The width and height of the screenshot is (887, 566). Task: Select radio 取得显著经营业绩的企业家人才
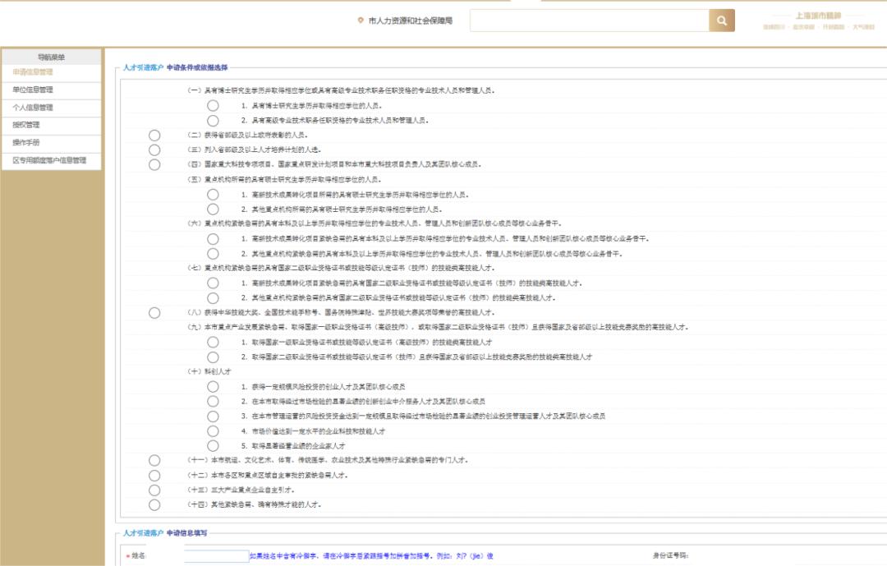tap(213, 446)
